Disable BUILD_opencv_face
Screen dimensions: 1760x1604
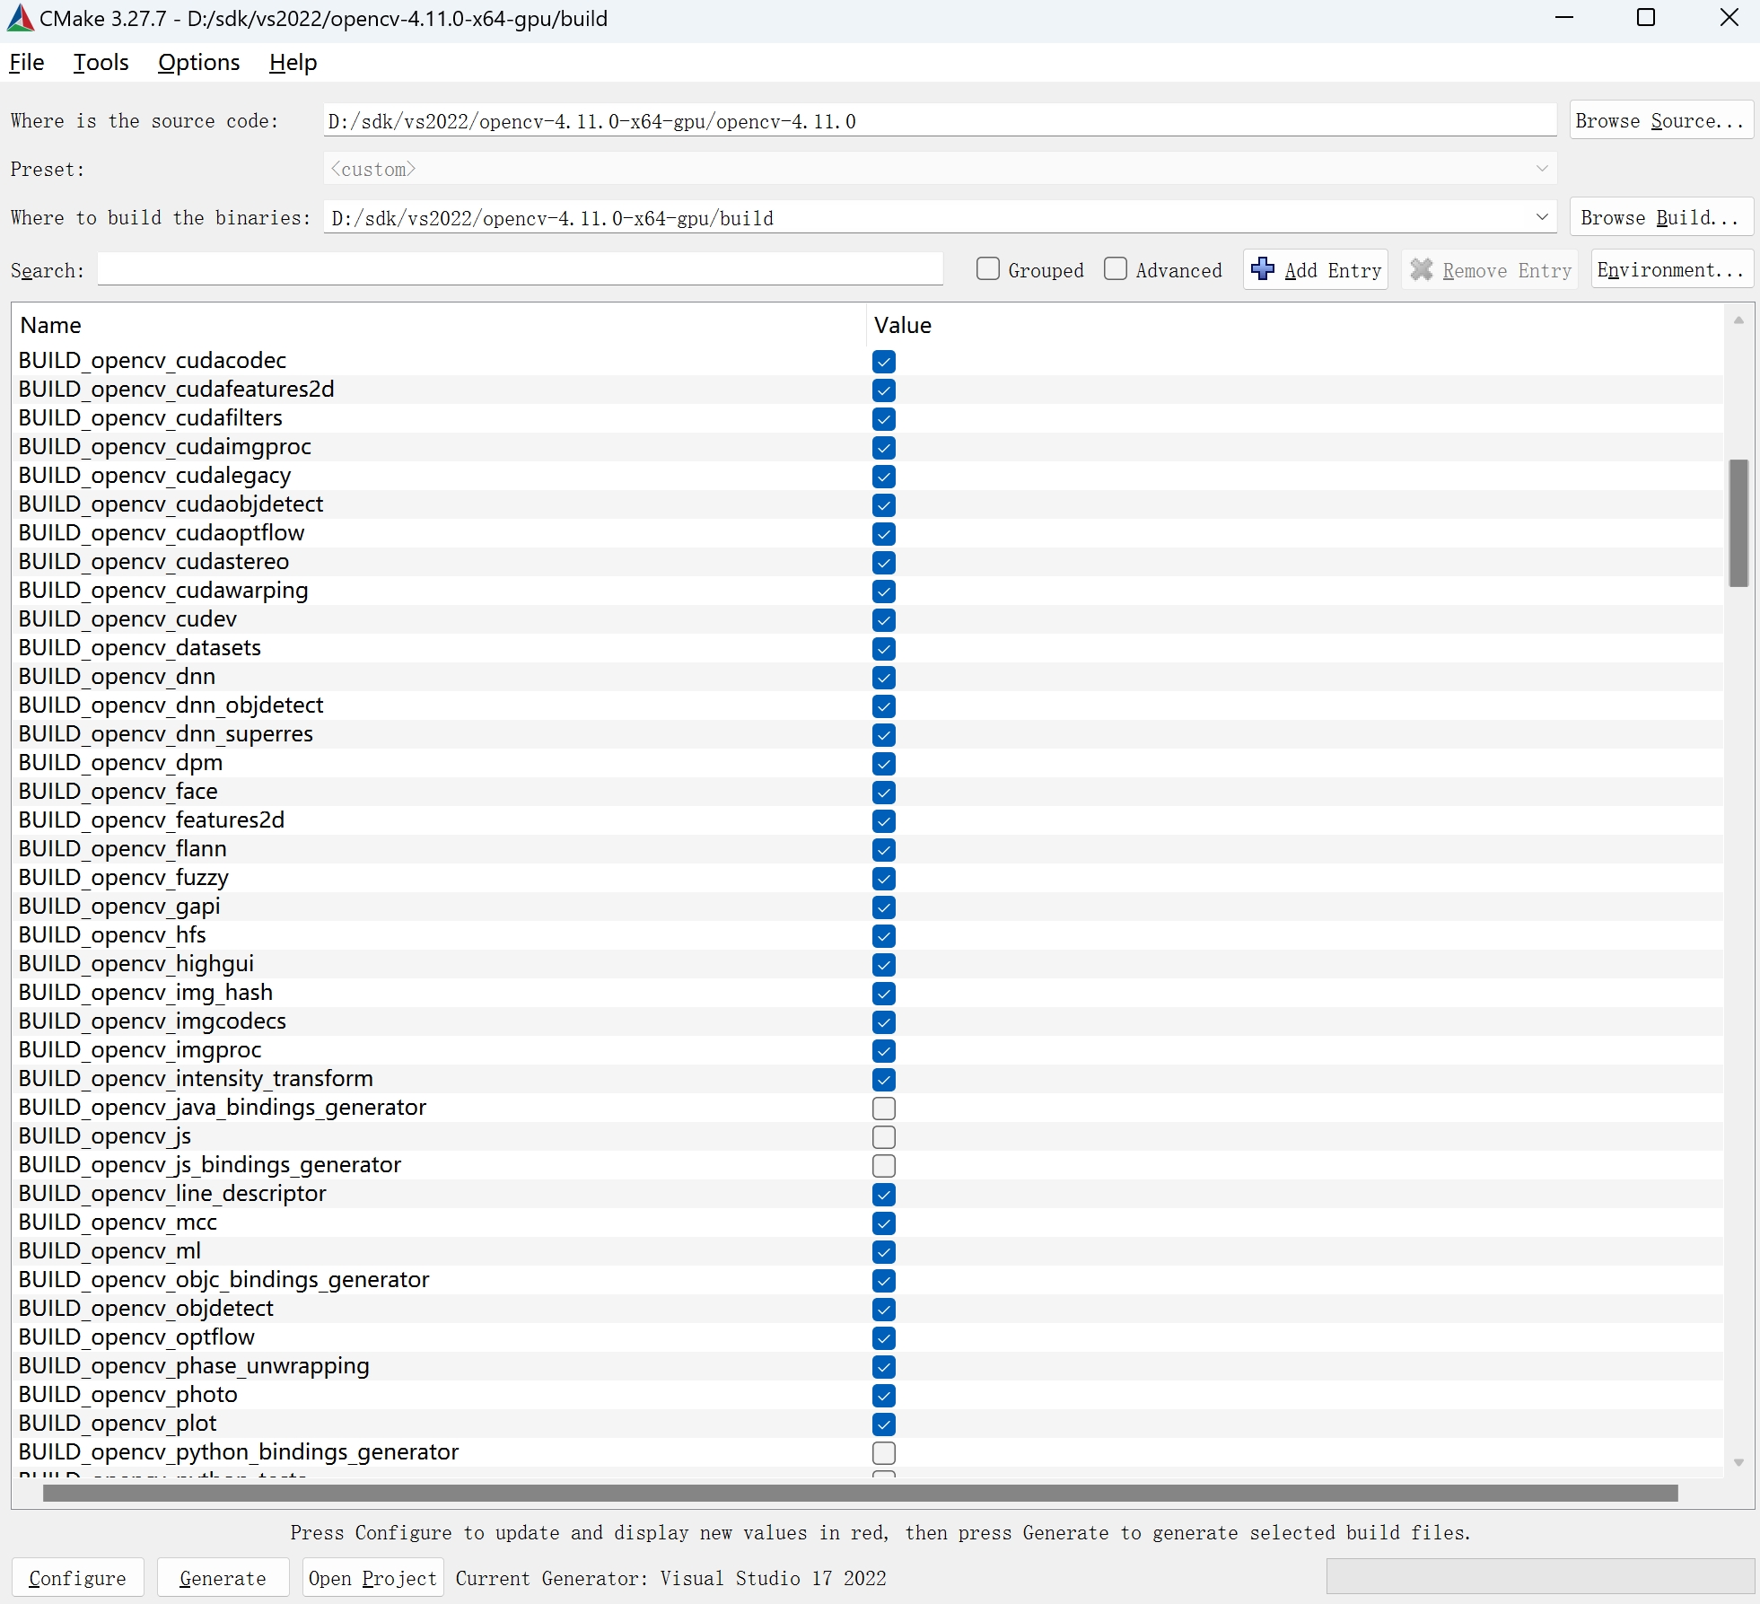(x=883, y=793)
